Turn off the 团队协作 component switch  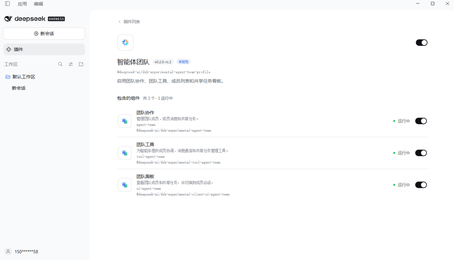pyautogui.click(x=421, y=121)
